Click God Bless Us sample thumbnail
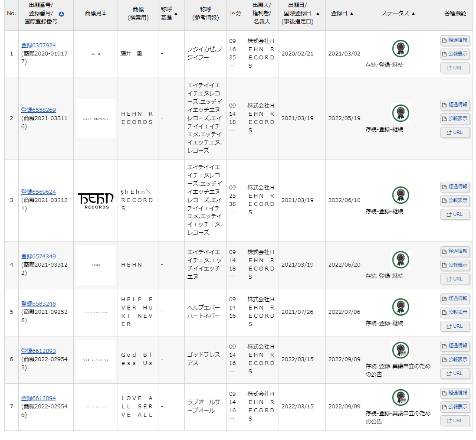The height and width of the screenshot is (440, 476). coord(95,360)
